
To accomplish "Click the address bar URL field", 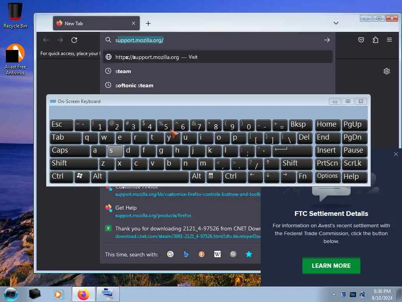I will [218, 40].
